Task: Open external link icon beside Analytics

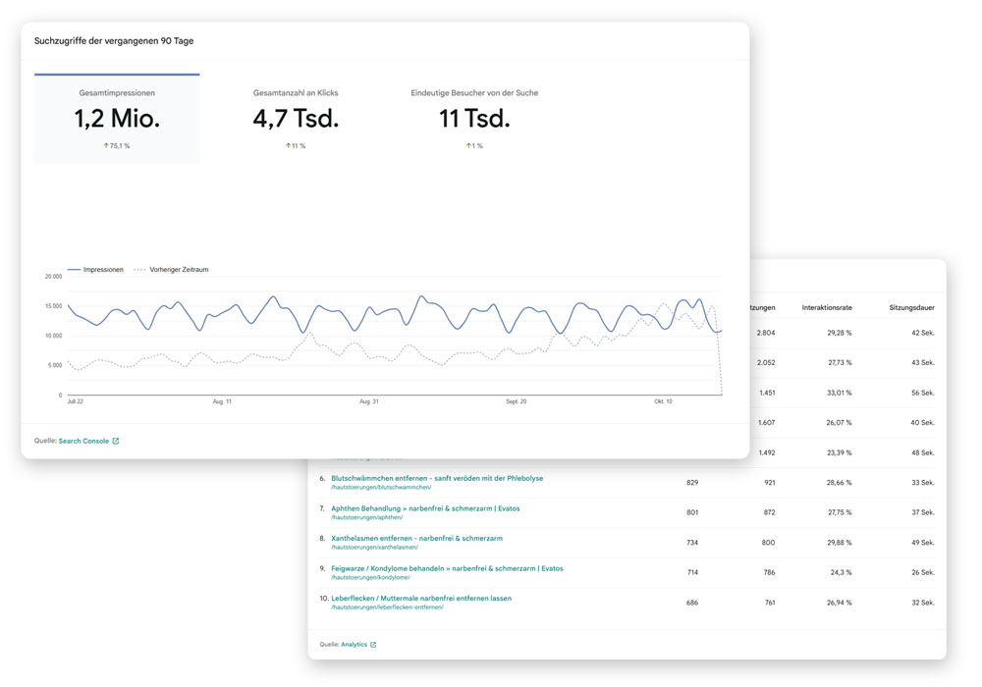Action: (373, 645)
